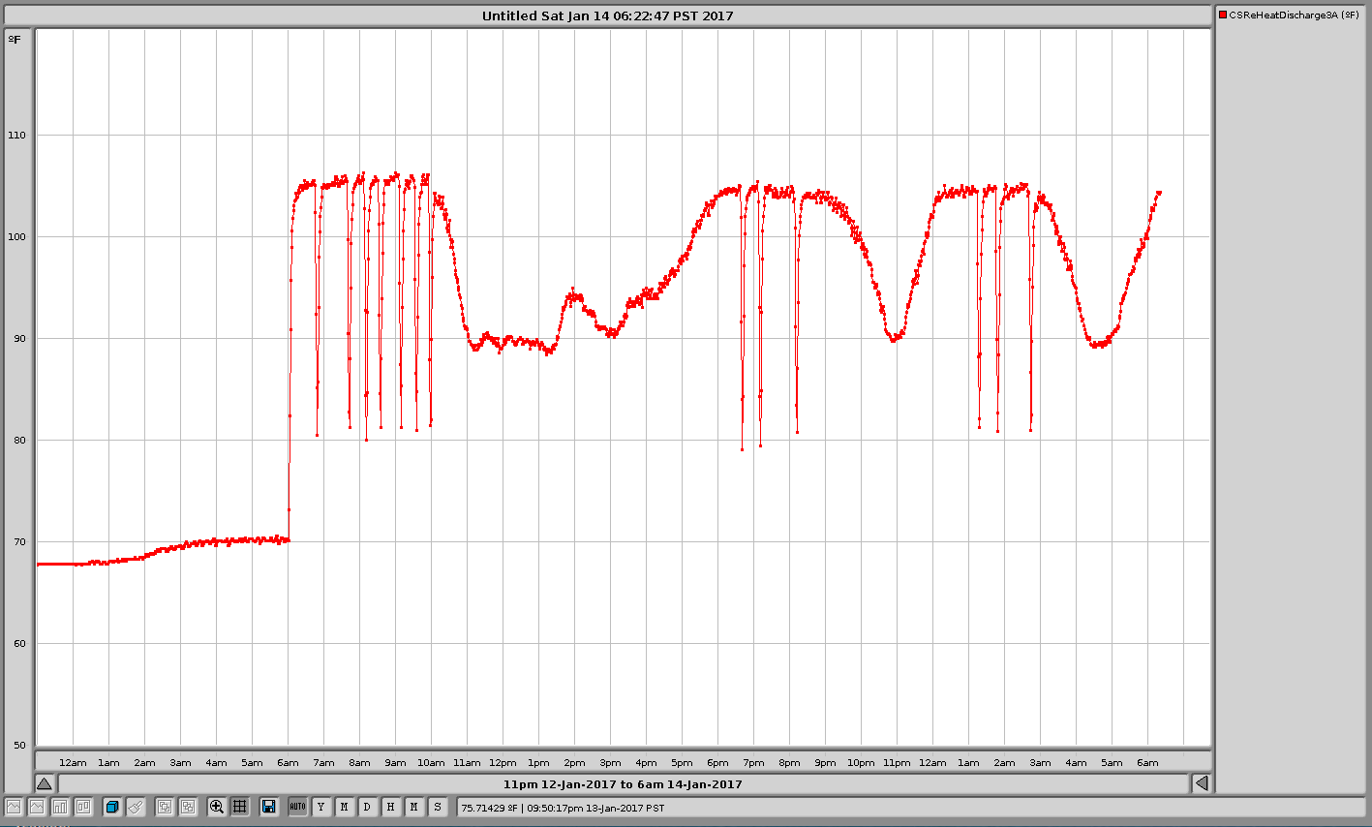Click the 12pm label on the time axis

[x=503, y=763]
